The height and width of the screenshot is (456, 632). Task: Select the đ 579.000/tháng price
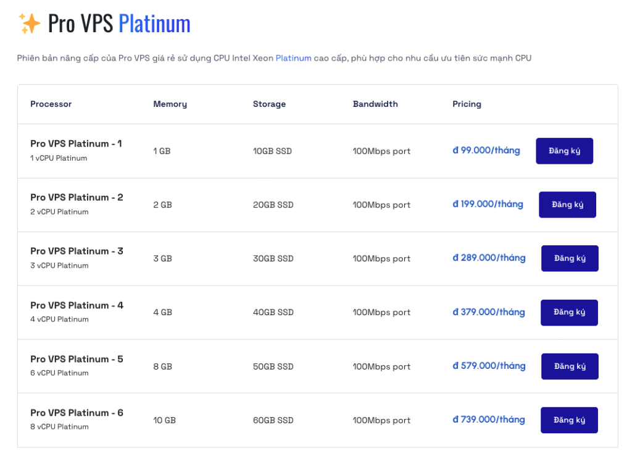pos(489,366)
